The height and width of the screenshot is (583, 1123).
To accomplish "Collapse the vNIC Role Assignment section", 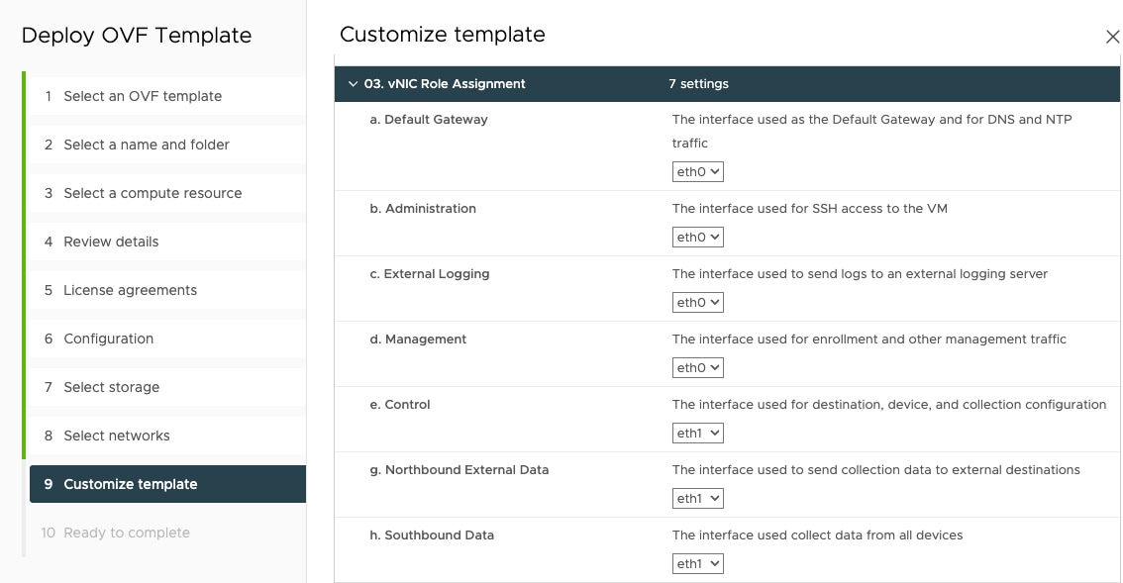I will pos(354,84).
